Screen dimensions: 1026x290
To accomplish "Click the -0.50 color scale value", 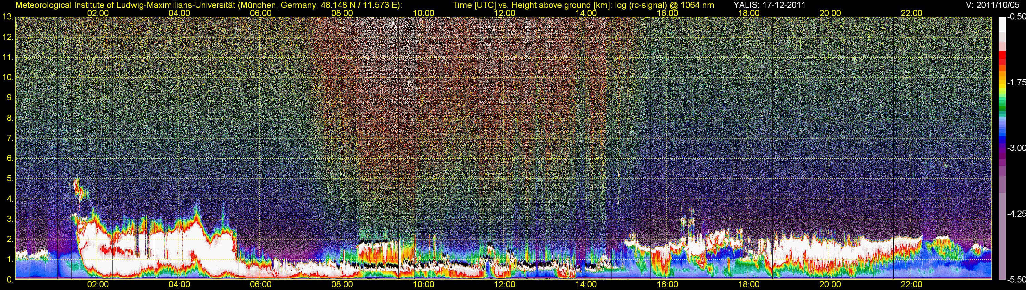I will coord(1016,17).
